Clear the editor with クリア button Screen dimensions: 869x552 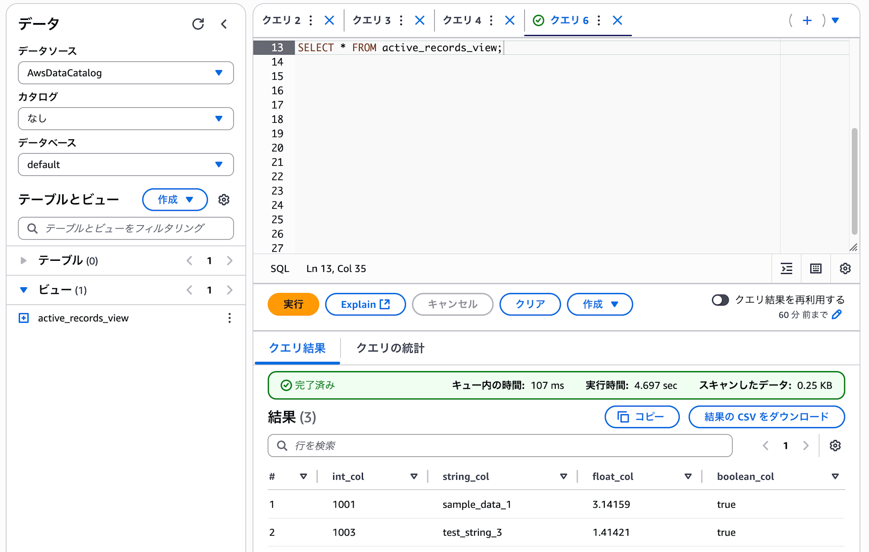pyautogui.click(x=530, y=304)
